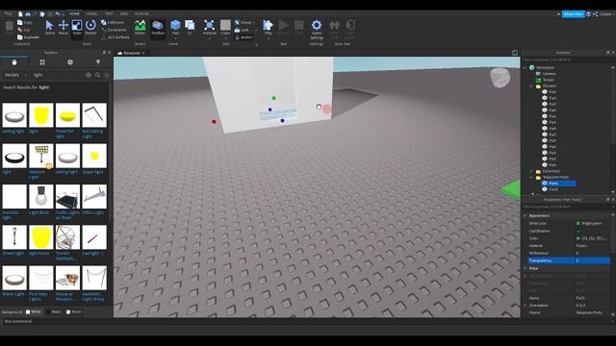616x346 pixels.
Task: Toggle Join Surfaces option
Action: pyautogui.click(x=115, y=37)
